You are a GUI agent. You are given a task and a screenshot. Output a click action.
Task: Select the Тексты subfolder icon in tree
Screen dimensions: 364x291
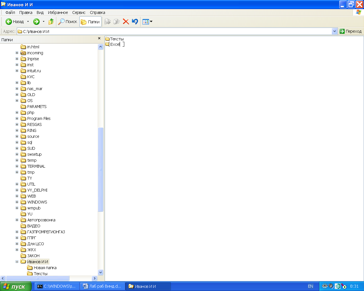coord(30,274)
